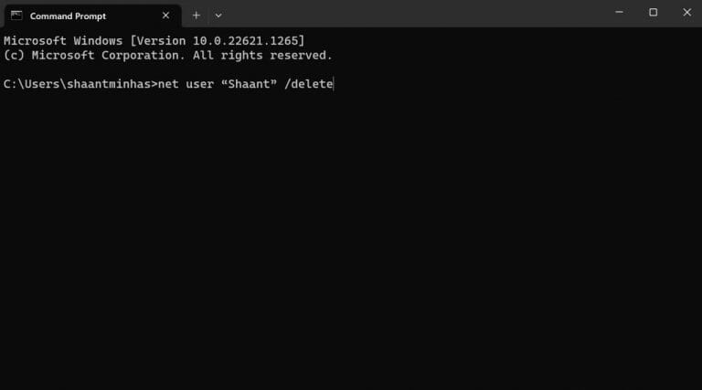Maximize the terminal window

point(654,13)
